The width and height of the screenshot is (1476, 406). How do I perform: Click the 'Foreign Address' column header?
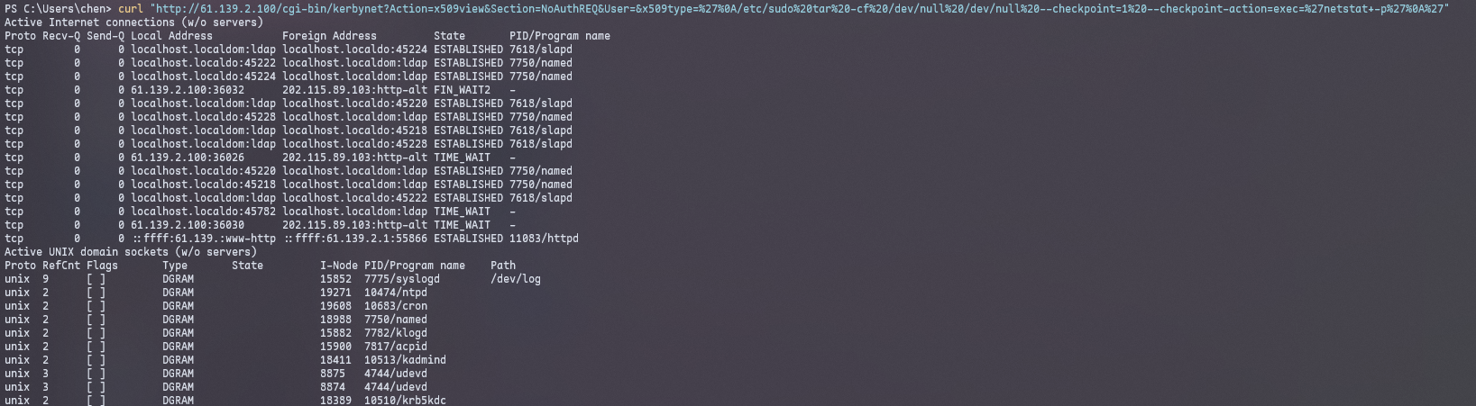click(x=330, y=36)
